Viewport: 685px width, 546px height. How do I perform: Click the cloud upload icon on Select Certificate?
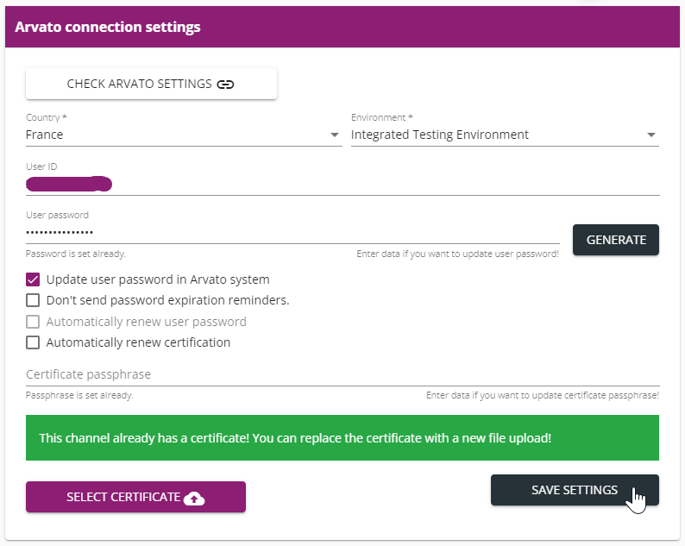(x=194, y=498)
